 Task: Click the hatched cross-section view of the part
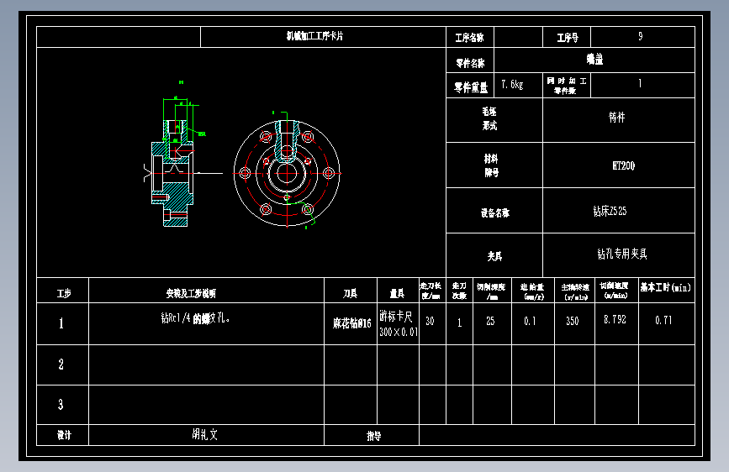coord(172,173)
